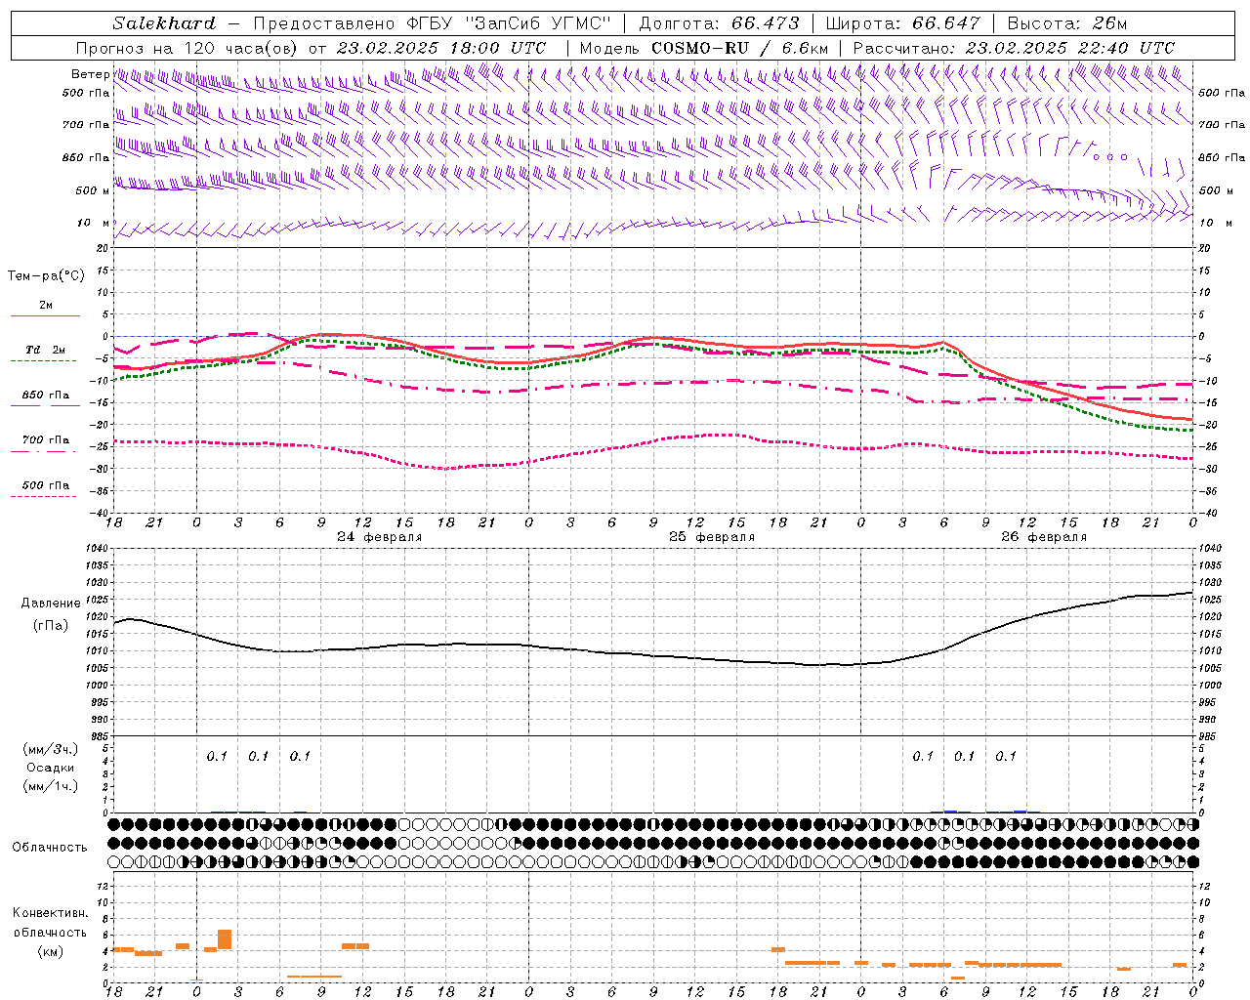Click the "Конвективн." panel label
Image resolution: width=1250 pixels, height=1000 pixels.
click(51, 913)
